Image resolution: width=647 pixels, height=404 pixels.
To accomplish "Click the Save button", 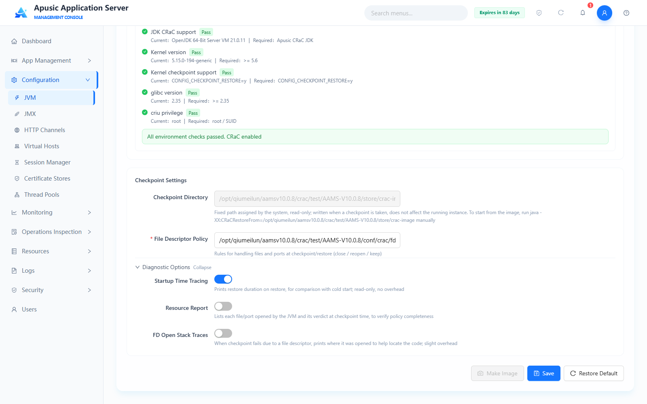I will tap(544, 373).
